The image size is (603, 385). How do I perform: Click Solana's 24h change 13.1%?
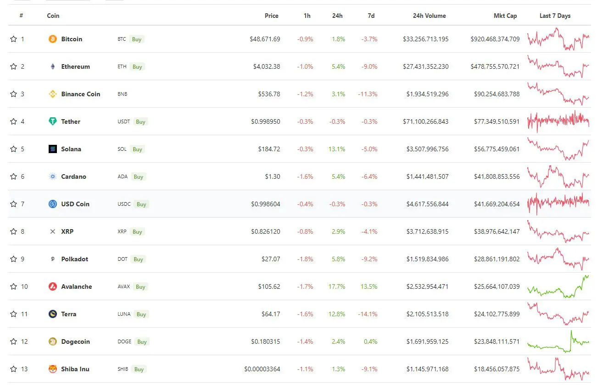click(337, 149)
